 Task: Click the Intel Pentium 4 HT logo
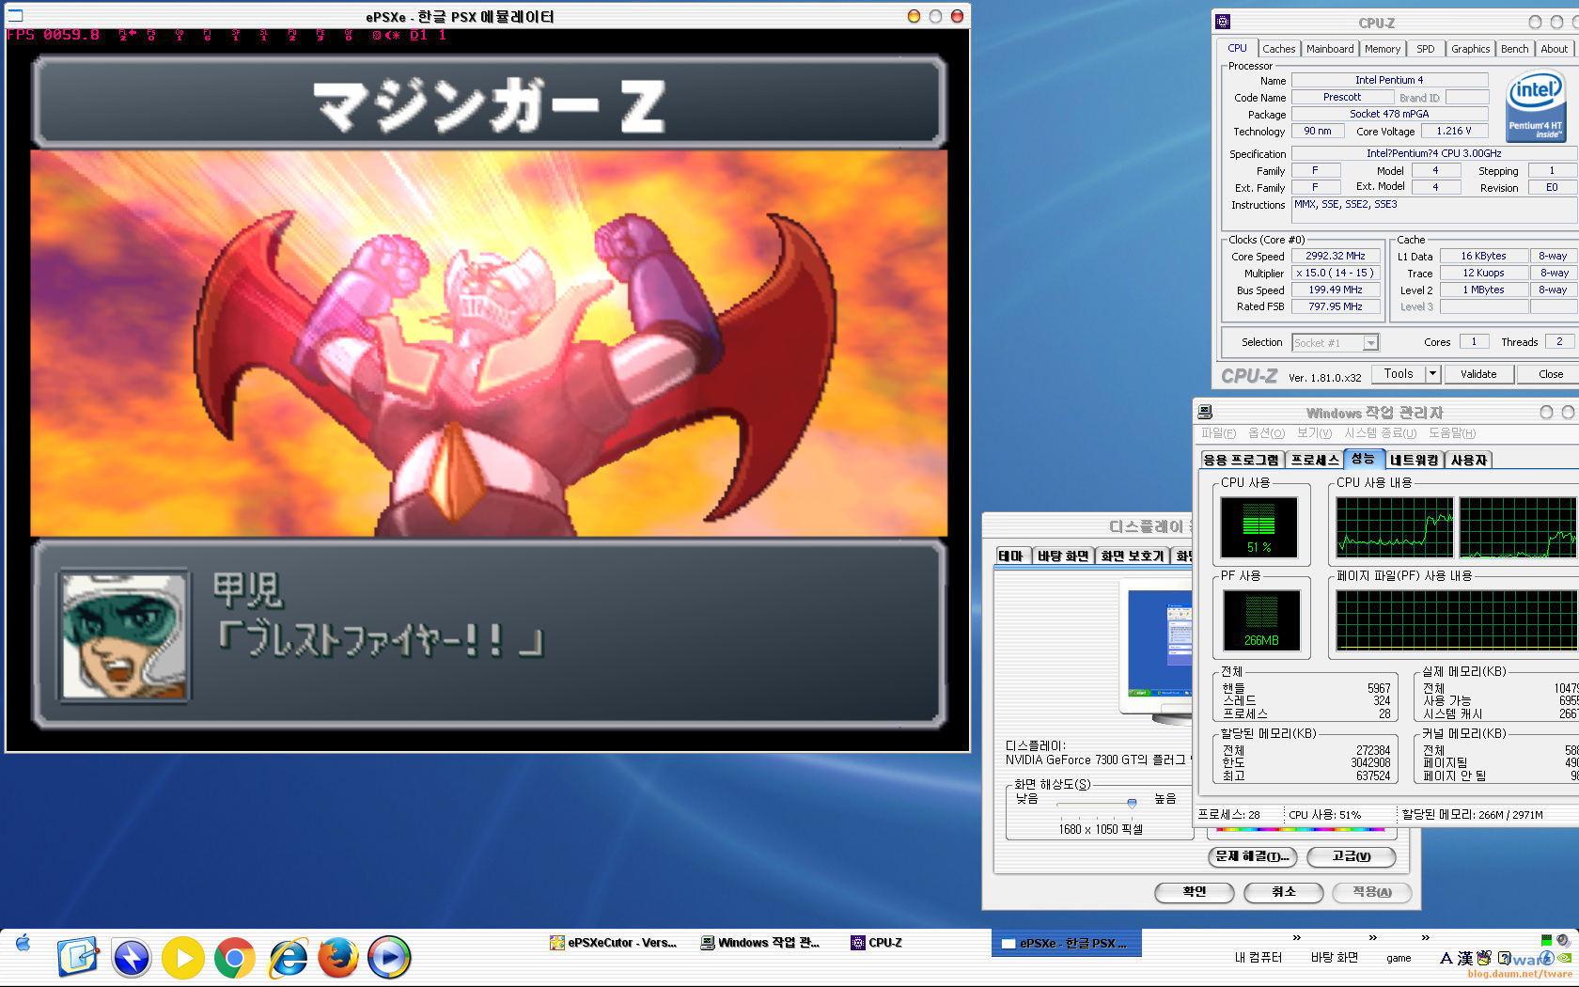click(1535, 106)
